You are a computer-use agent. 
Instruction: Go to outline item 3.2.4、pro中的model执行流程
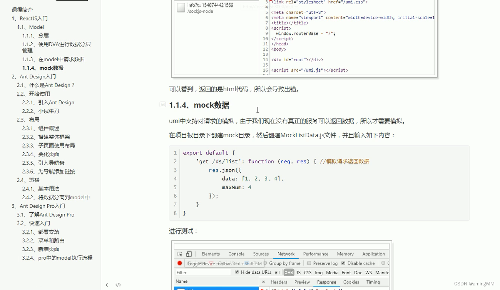click(57, 258)
